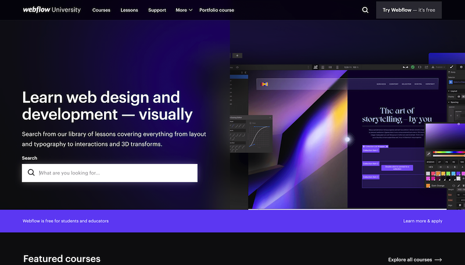Focus the 'What are you looking for' field

coord(109,173)
